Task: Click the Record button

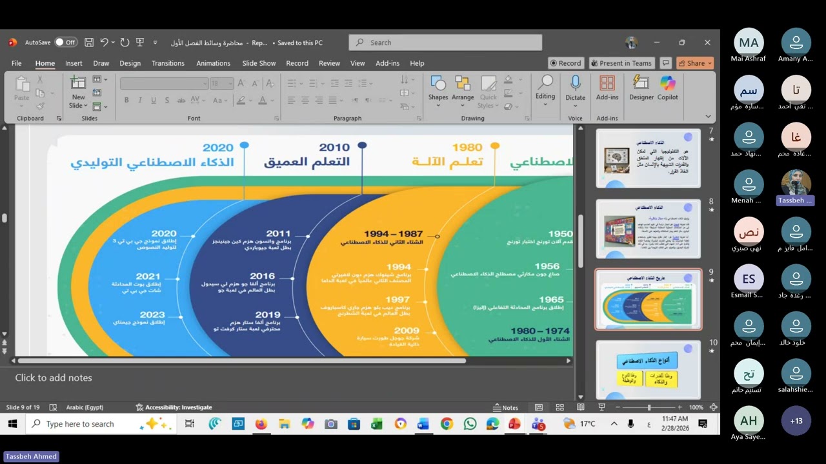Action: point(565,63)
